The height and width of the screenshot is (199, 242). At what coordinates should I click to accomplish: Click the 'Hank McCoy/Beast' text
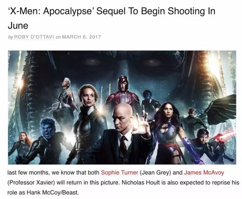pos(53,193)
